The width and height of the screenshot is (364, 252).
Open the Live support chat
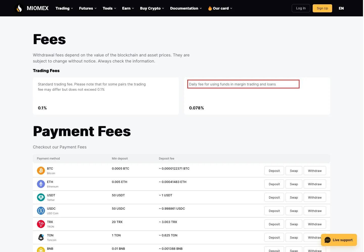click(x=339, y=240)
